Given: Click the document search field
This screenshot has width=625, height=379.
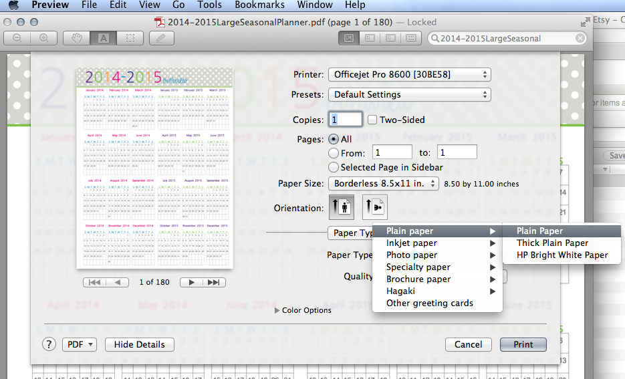Looking at the screenshot, I should tap(507, 38).
